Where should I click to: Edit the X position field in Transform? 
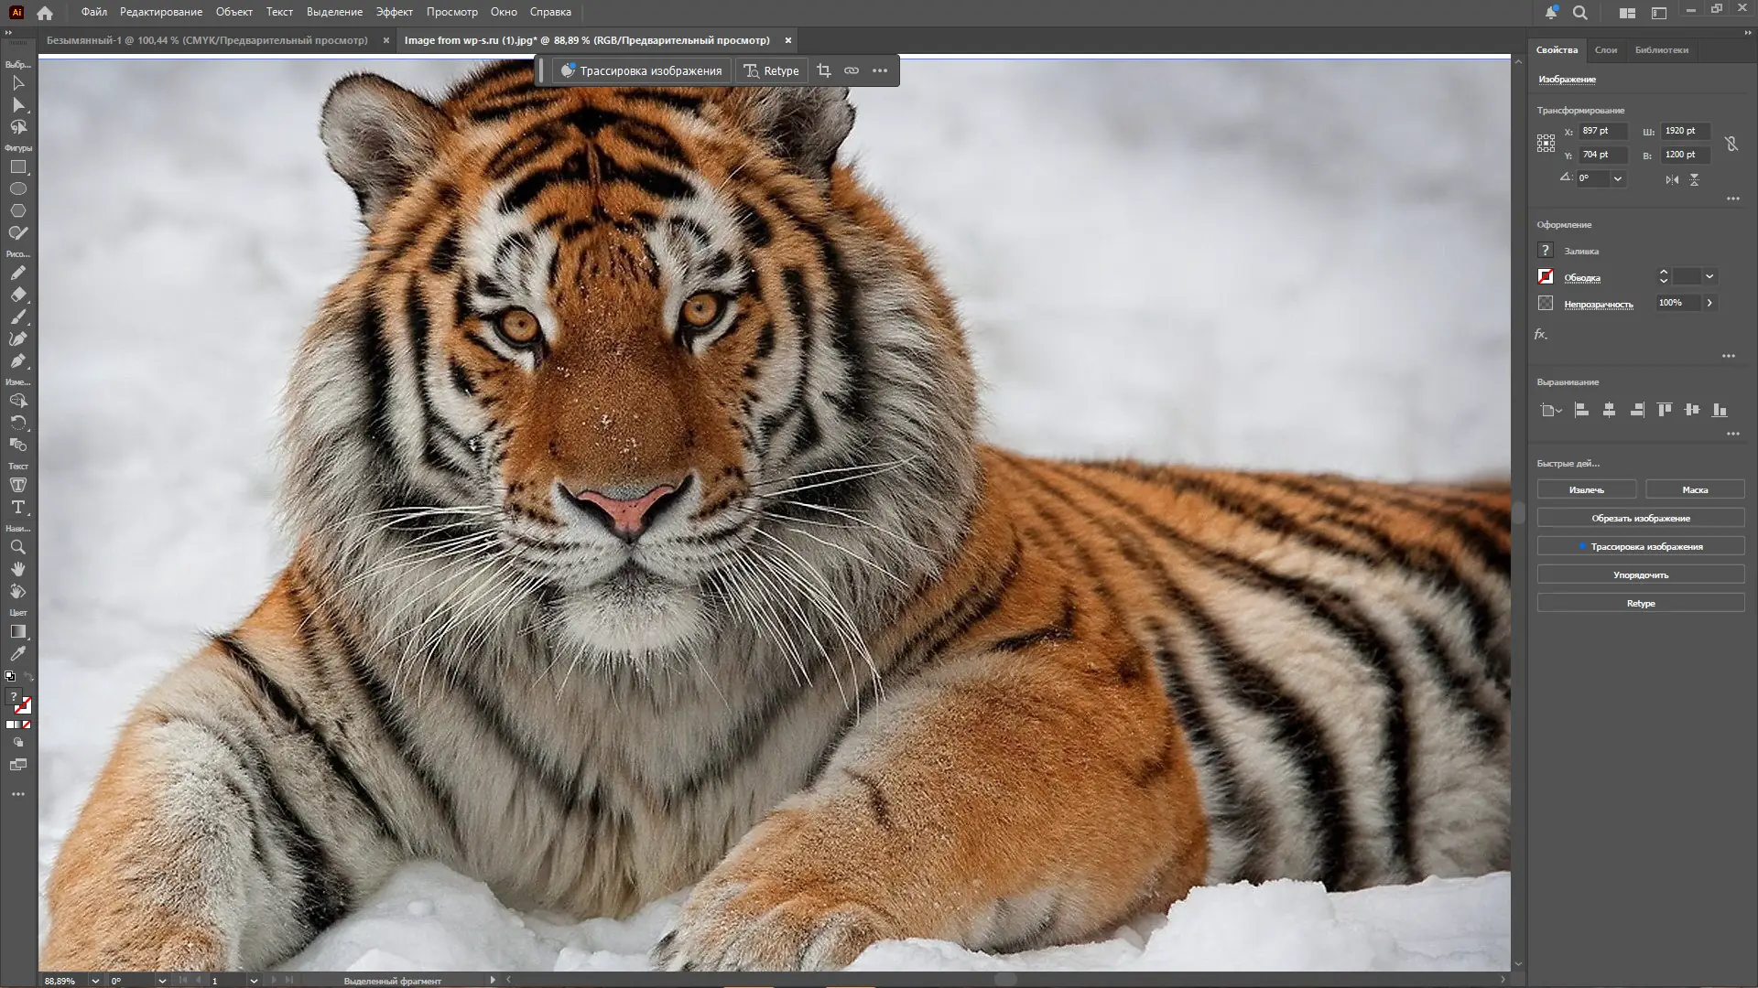click(1602, 132)
